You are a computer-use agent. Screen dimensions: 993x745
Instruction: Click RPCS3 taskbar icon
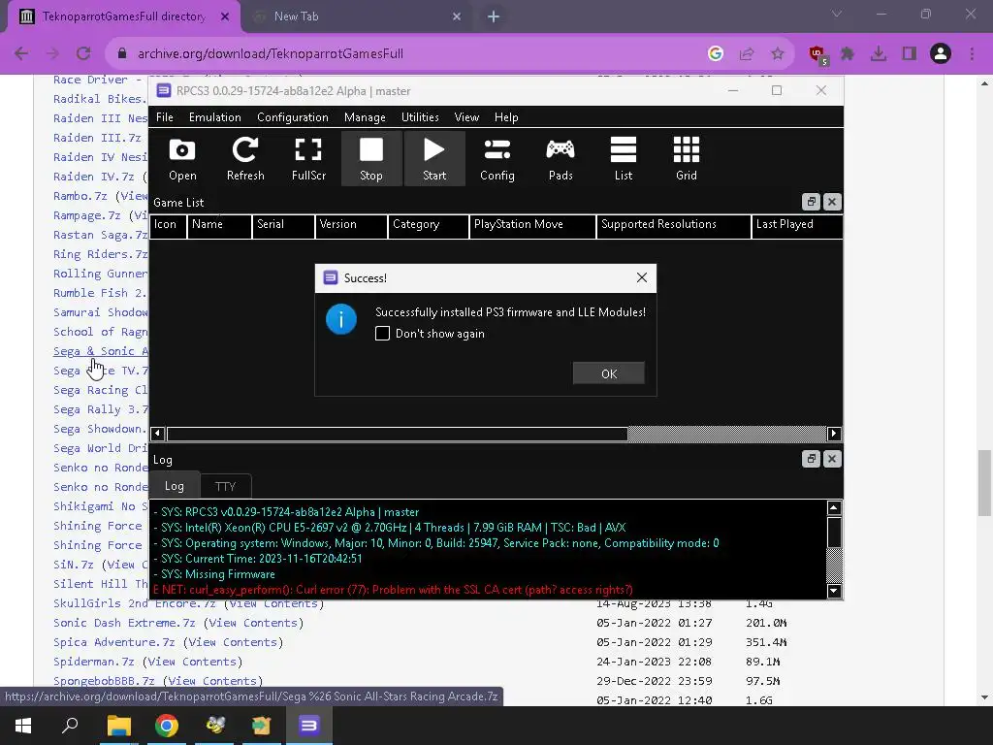click(309, 726)
